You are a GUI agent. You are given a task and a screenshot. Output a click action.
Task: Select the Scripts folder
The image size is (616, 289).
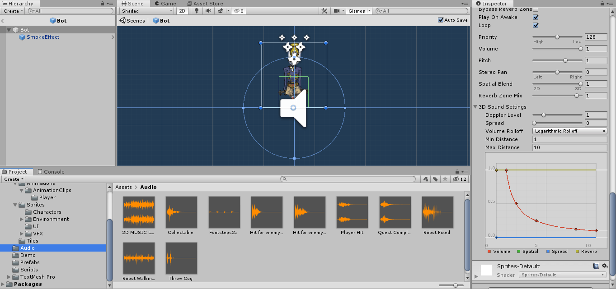click(29, 270)
